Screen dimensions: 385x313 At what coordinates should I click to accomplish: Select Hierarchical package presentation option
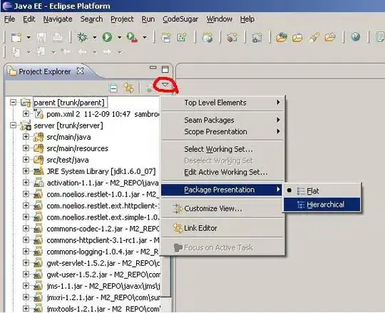click(x=322, y=205)
